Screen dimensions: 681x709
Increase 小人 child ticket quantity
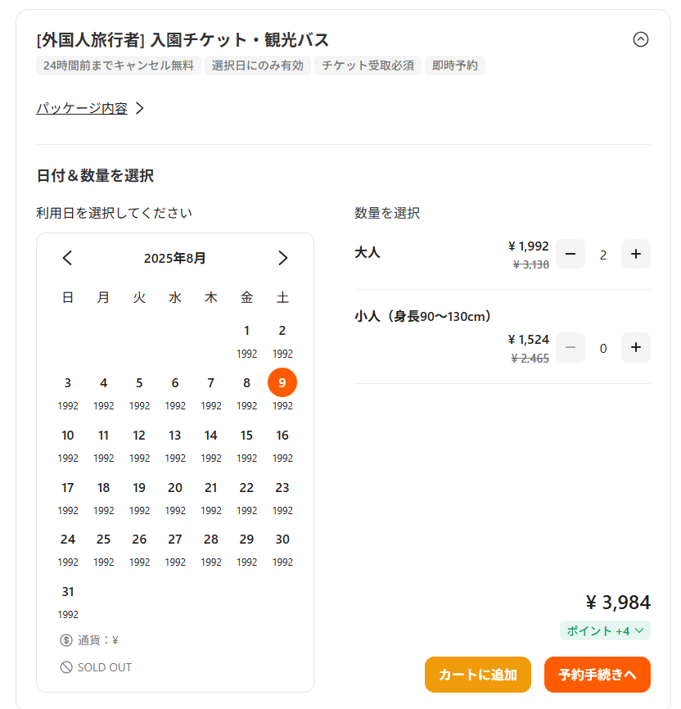tap(636, 348)
